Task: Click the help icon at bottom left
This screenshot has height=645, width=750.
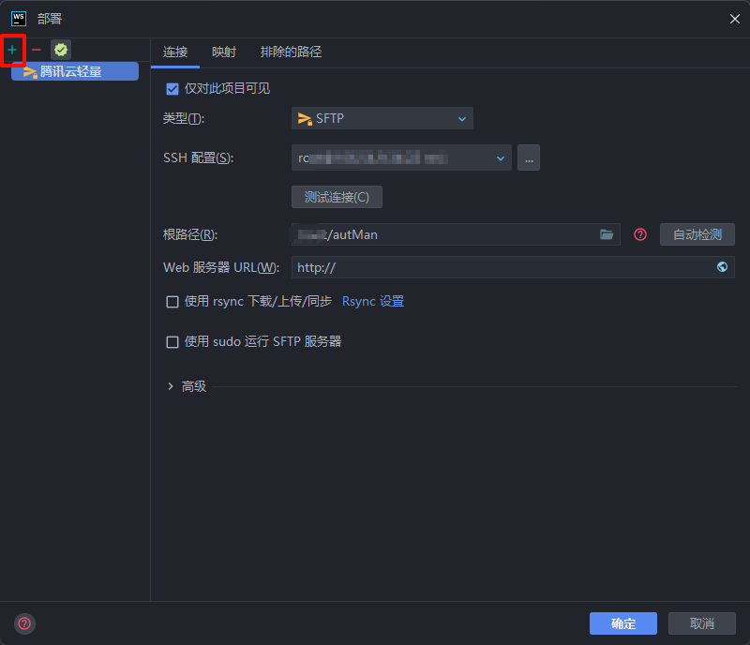Action: (24, 622)
